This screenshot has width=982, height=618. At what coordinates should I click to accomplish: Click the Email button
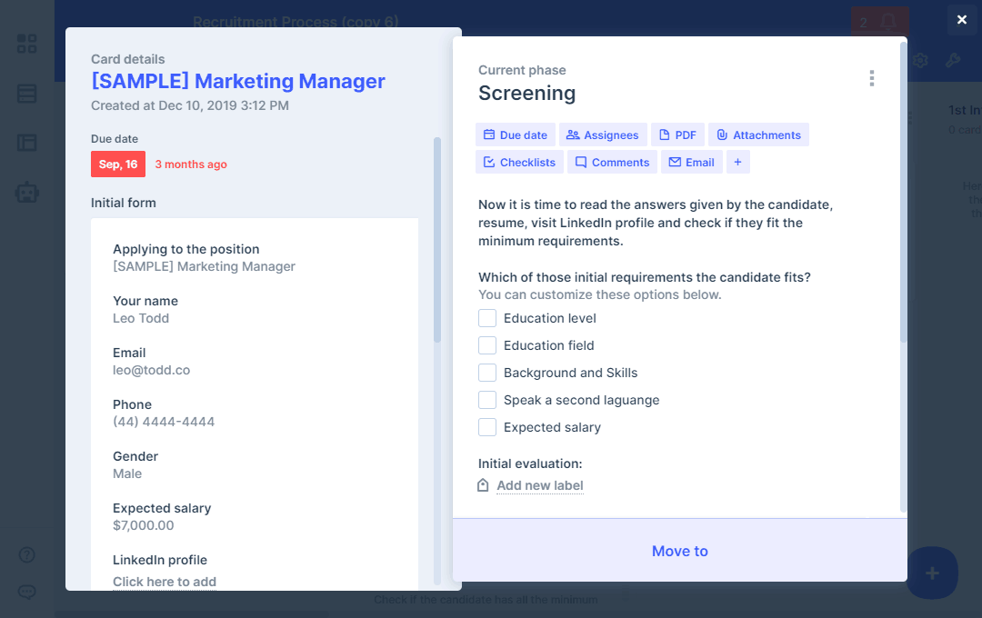691,162
